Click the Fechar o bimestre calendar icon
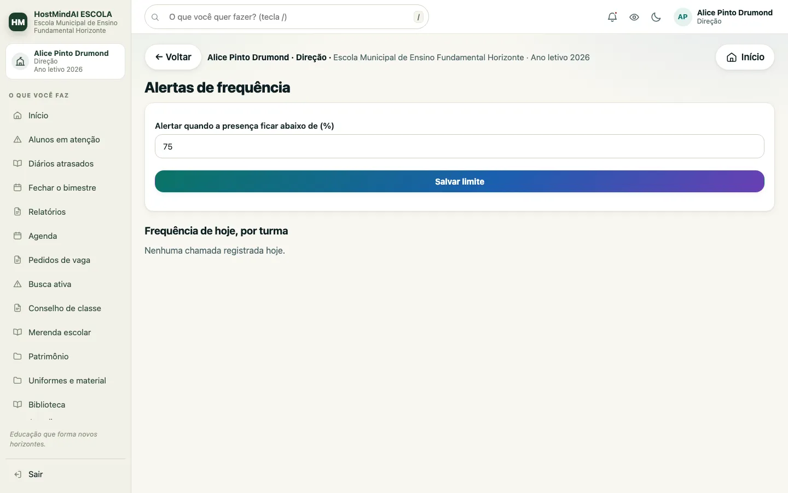The height and width of the screenshot is (493, 788). (x=18, y=188)
